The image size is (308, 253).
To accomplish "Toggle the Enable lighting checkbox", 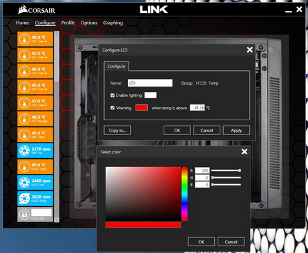I will (112, 95).
